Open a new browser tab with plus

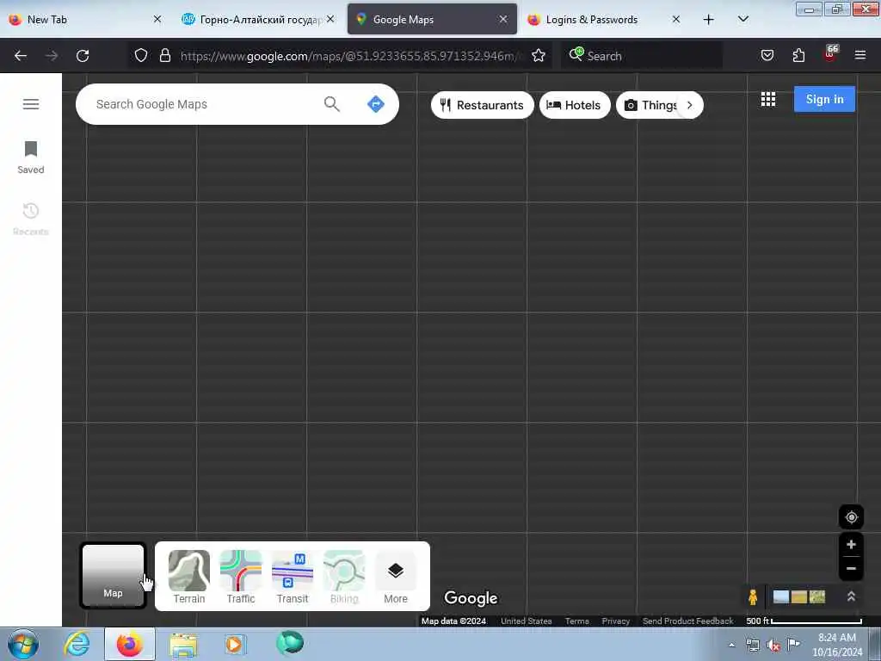click(x=709, y=20)
